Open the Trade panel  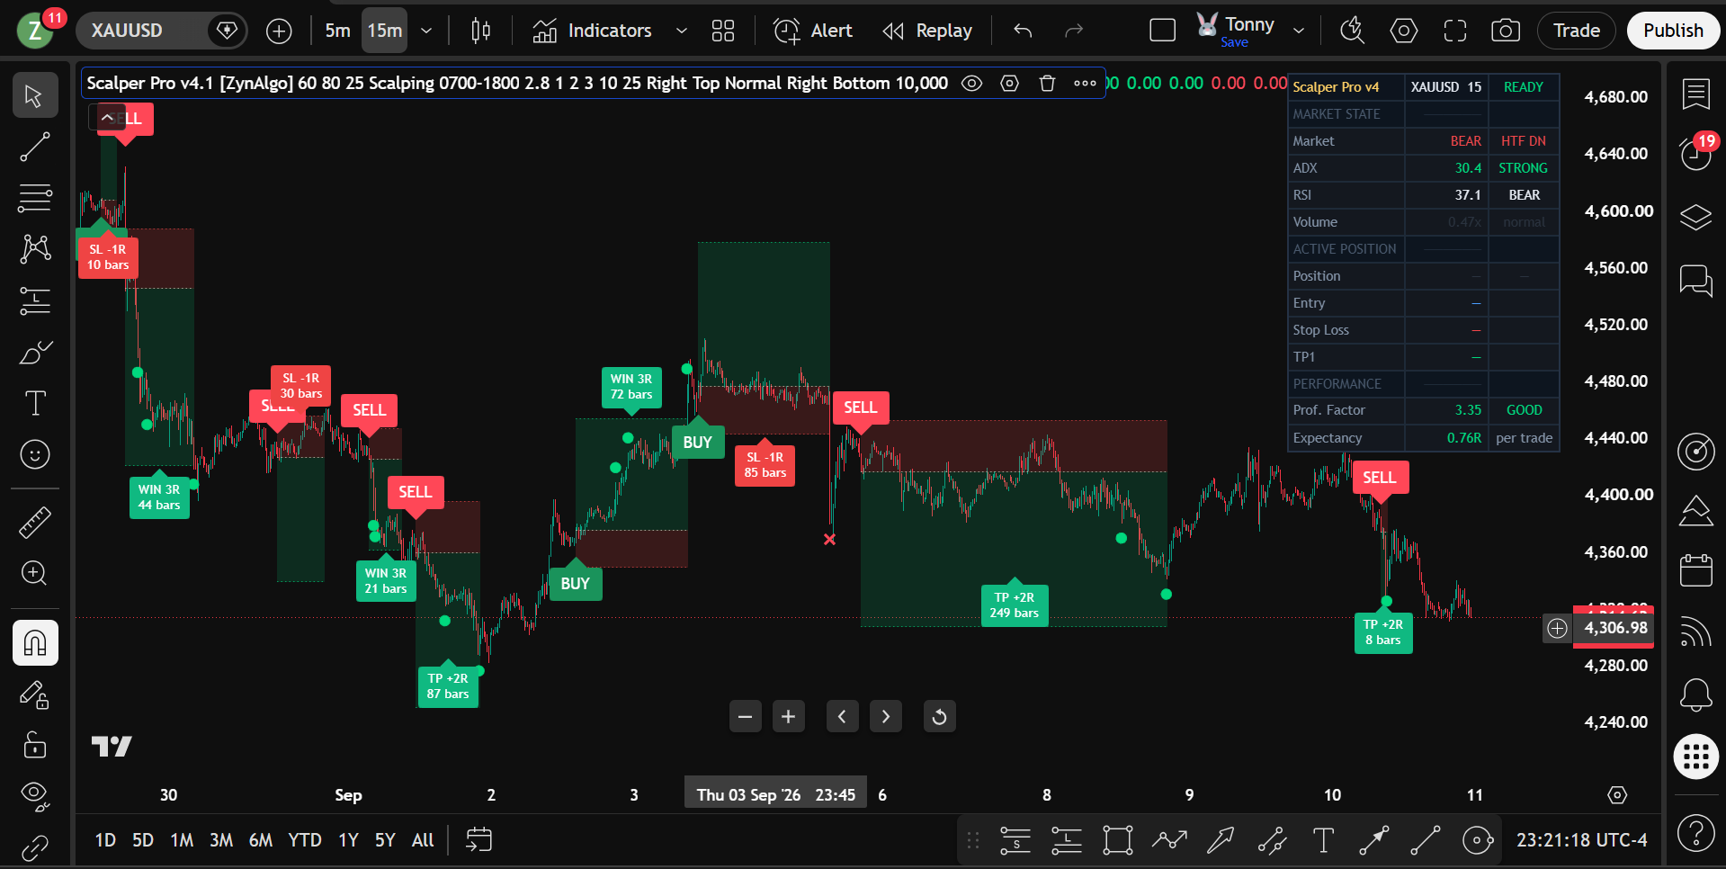point(1577,31)
